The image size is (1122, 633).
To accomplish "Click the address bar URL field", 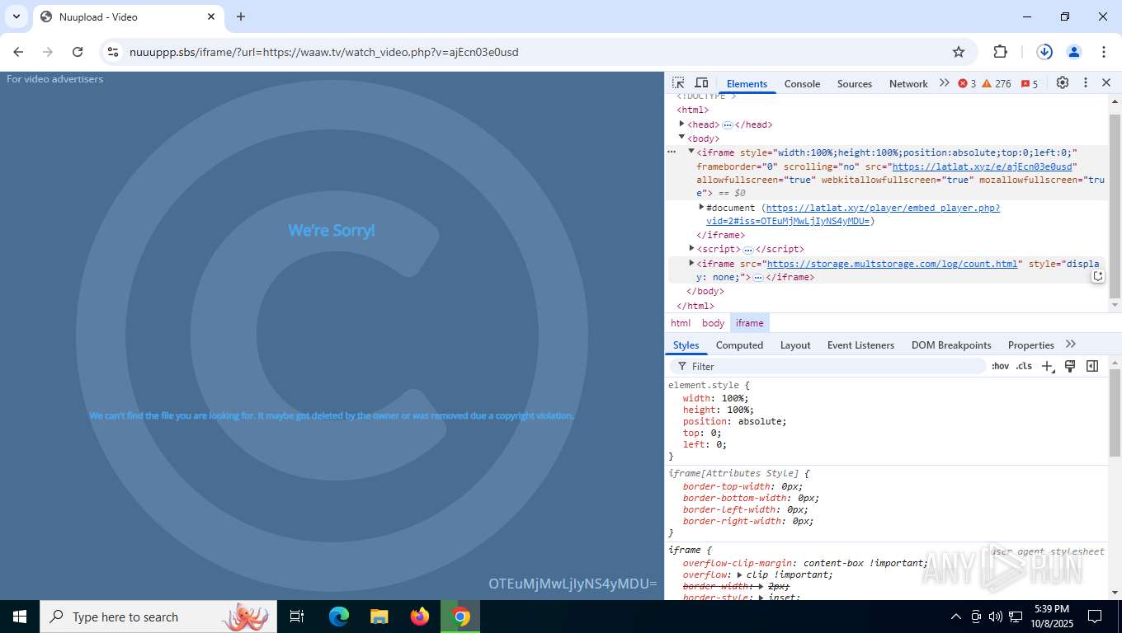I will pyautogui.click(x=528, y=52).
